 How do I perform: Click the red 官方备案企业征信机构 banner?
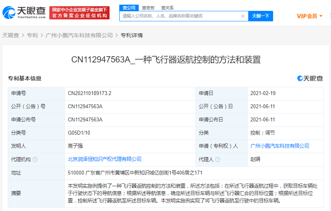tap(79, 13)
